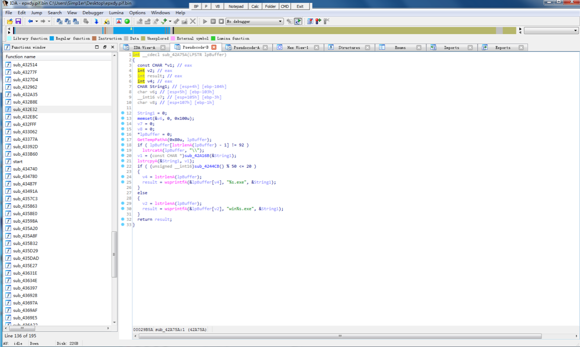The image size is (580, 347).
Task: Click the blue down-arrow jump icon
Action: point(96,21)
